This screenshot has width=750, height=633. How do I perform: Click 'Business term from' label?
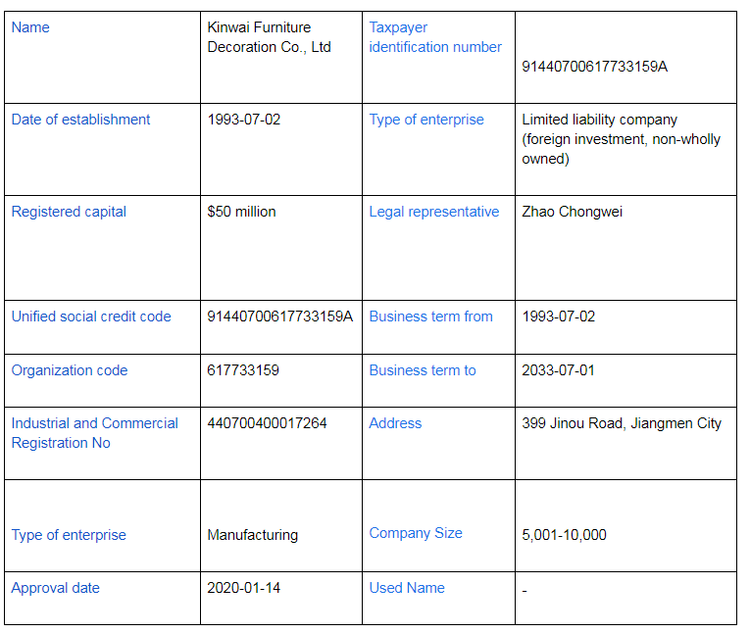coord(430,316)
